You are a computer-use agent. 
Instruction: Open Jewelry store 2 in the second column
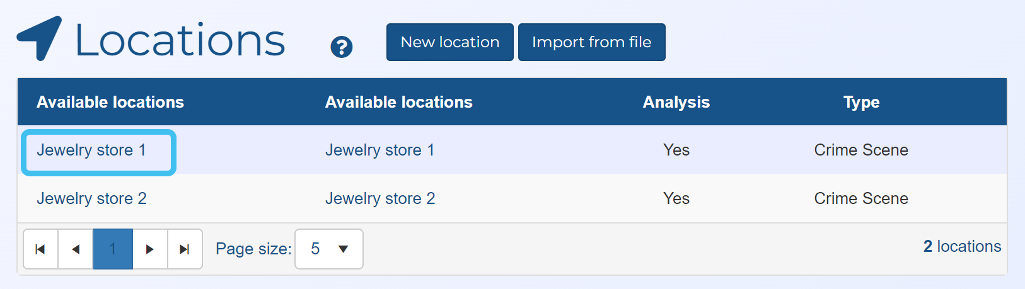tap(380, 199)
